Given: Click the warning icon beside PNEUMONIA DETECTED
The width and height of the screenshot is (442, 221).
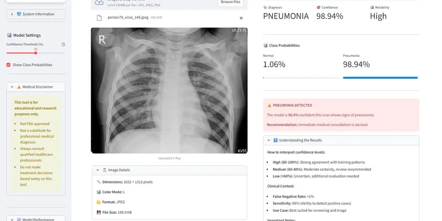Looking at the screenshot, I should (269, 105).
